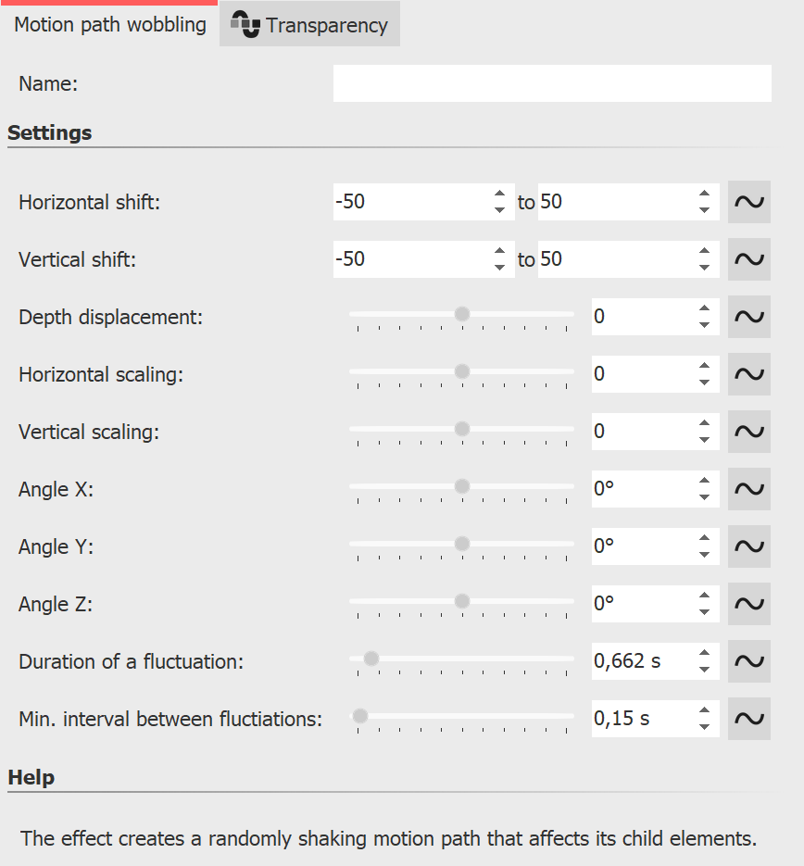Click the Depth displacement slider handle

[461, 315]
